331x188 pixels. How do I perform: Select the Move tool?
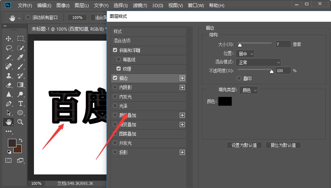9,39
